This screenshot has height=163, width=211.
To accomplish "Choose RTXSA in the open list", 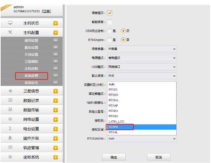I will [142, 116].
